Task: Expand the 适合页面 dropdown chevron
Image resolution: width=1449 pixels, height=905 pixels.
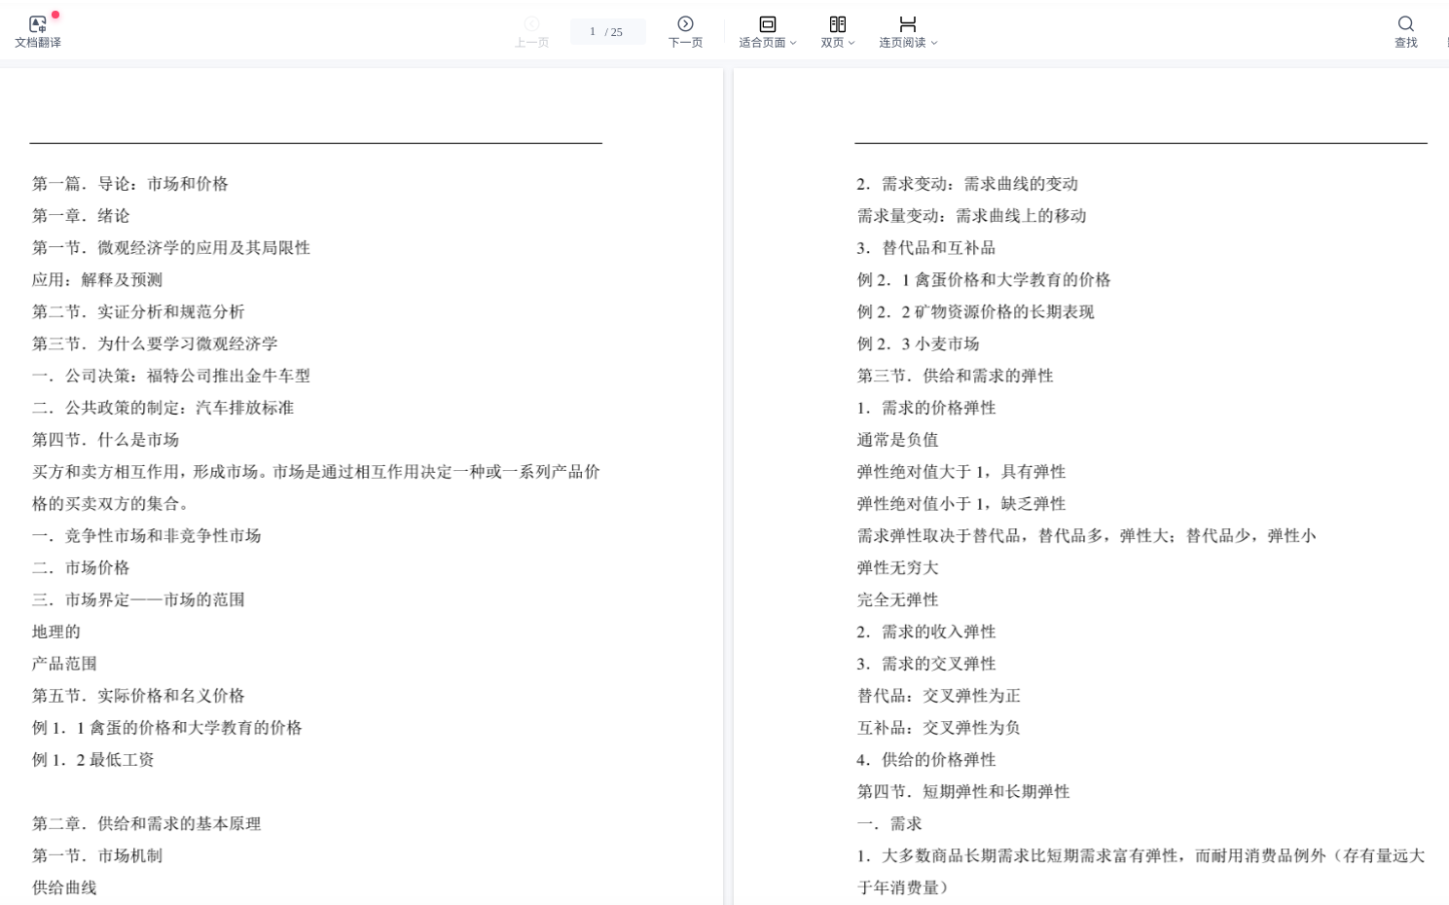Action: click(x=793, y=43)
